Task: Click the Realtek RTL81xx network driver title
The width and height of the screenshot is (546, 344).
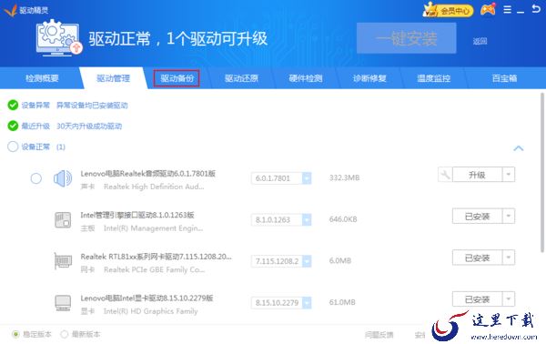Action: tap(156, 257)
